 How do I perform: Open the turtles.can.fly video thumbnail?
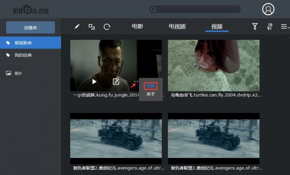[x=213, y=65]
